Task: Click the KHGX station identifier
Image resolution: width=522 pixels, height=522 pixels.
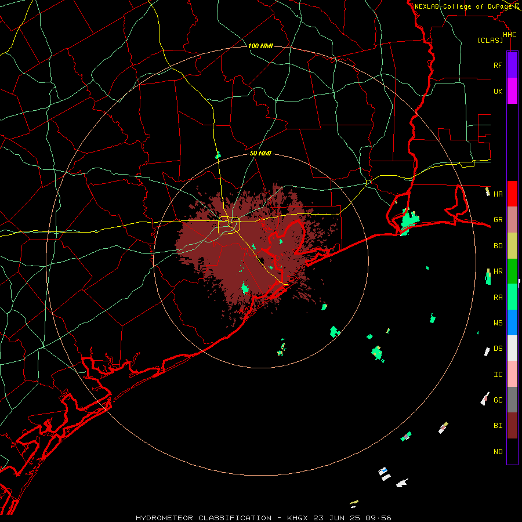Action: tap(298, 518)
